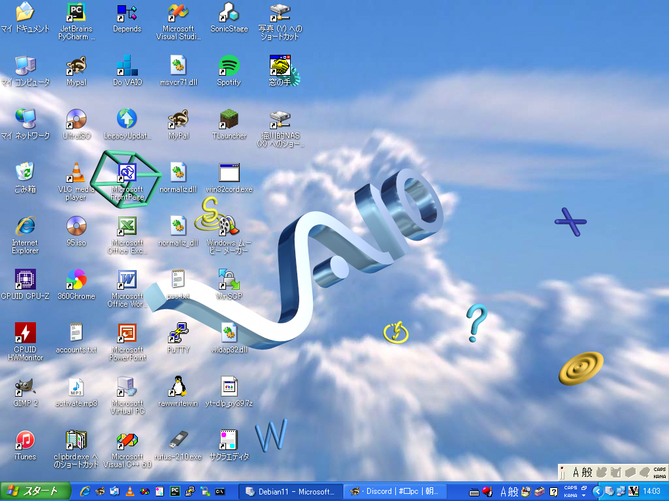Switch to the Debian11 - Microsoft taskbar window

click(x=290, y=492)
